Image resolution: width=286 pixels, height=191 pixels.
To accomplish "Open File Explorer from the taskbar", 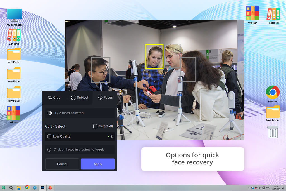I will point(19,188).
